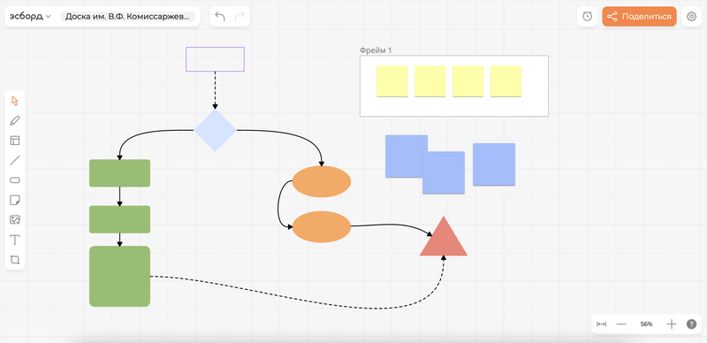Select the text tool

pos(15,240)
